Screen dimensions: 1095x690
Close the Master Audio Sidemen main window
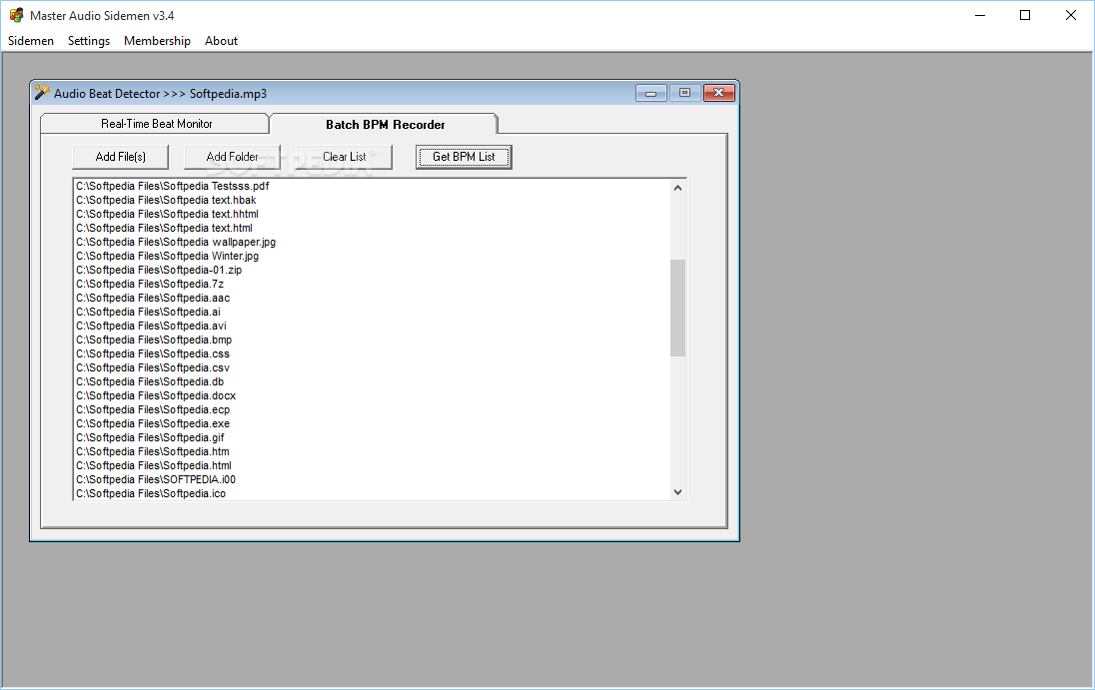click(1071, 15)
